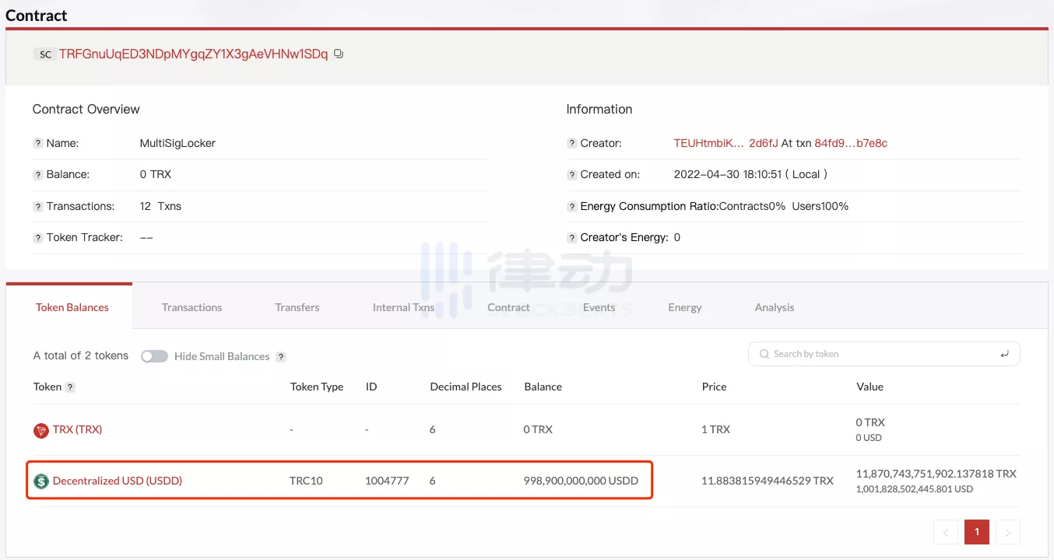Click the help icon next to Balance
1054x560 pixels.
[x=37, y=175]
